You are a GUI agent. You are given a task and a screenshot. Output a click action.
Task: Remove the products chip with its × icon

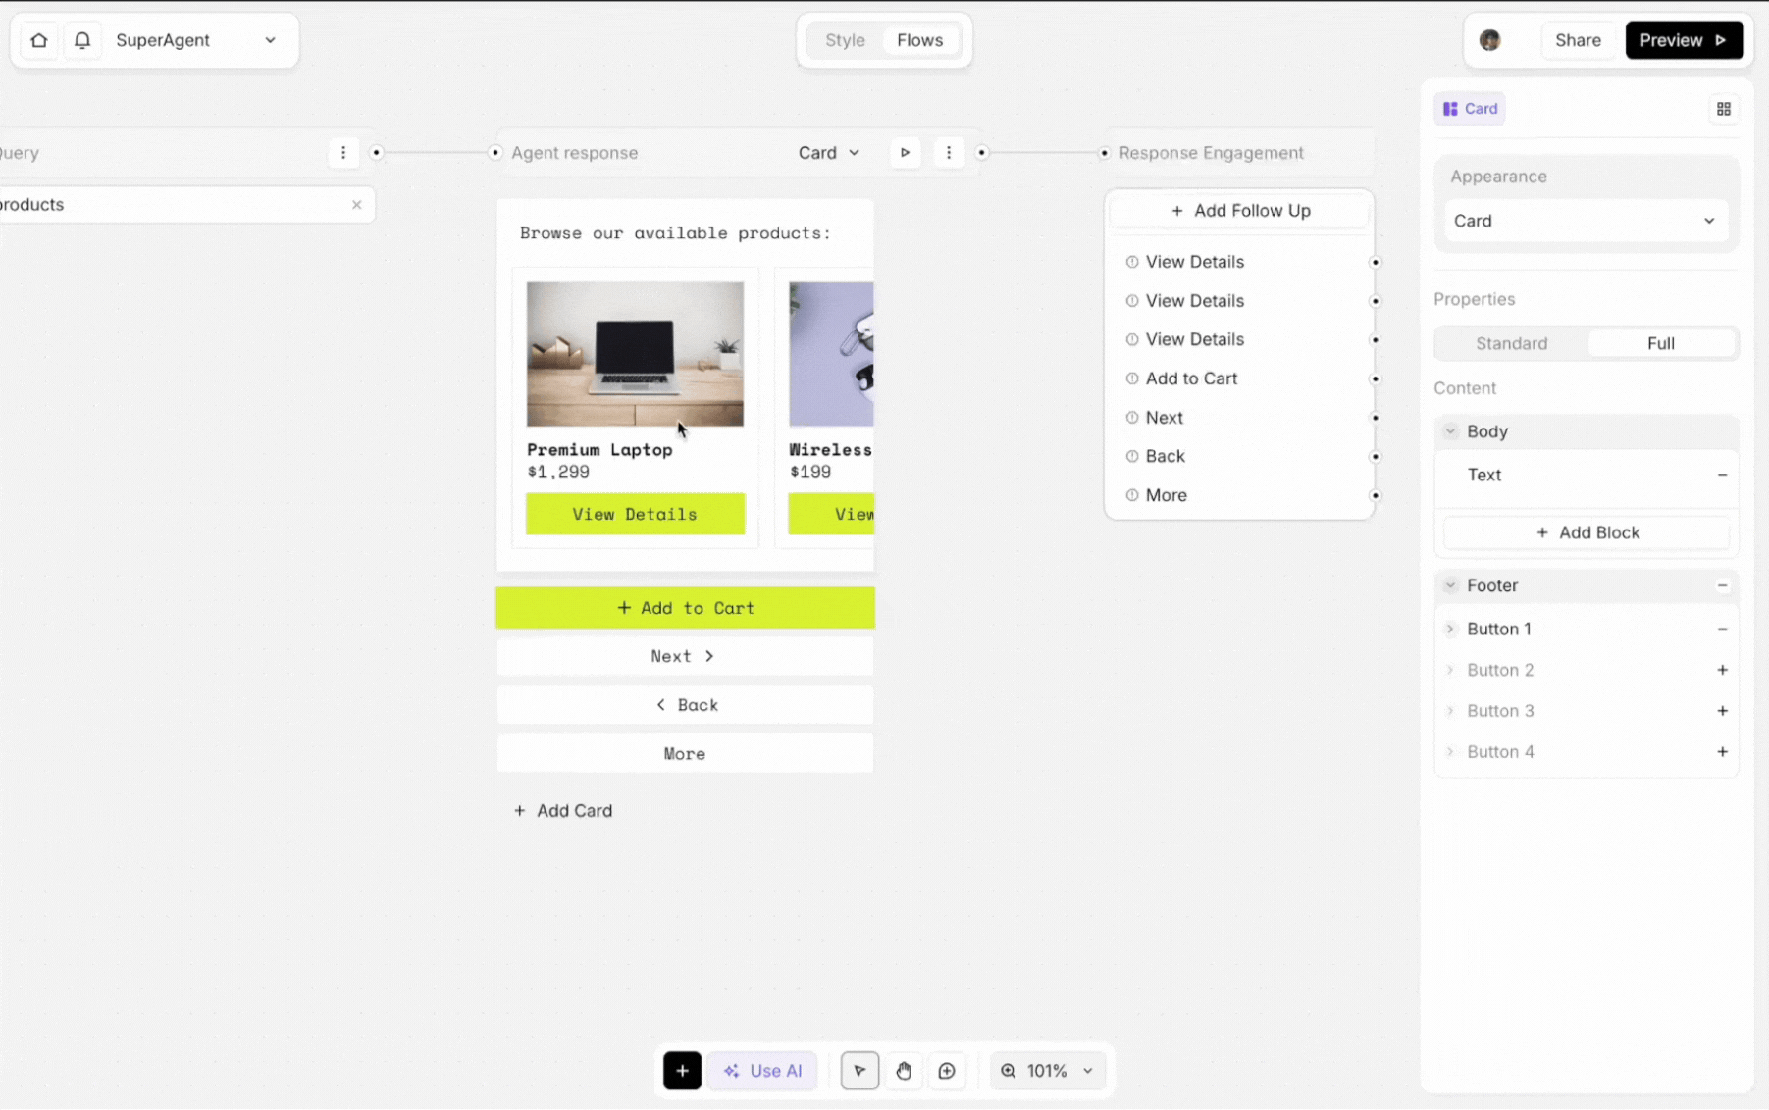click(x=357, y=204)
